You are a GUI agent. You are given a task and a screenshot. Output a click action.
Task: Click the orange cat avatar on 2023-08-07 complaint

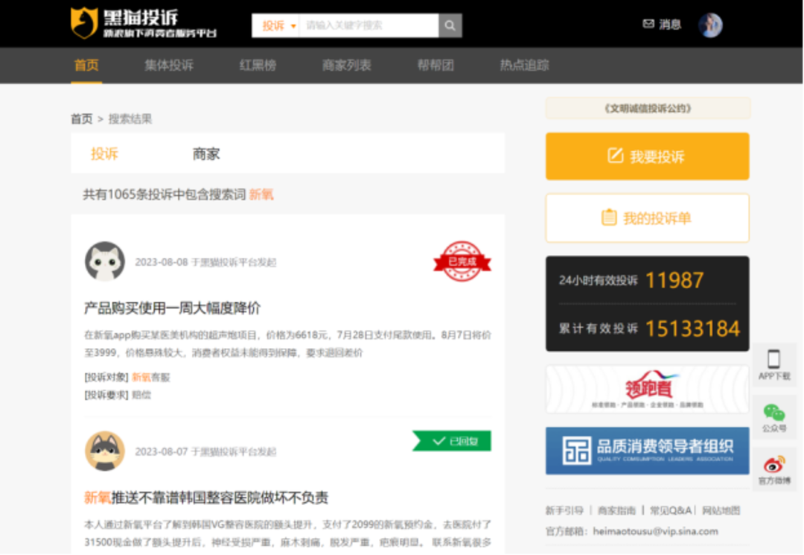point(105,451)
